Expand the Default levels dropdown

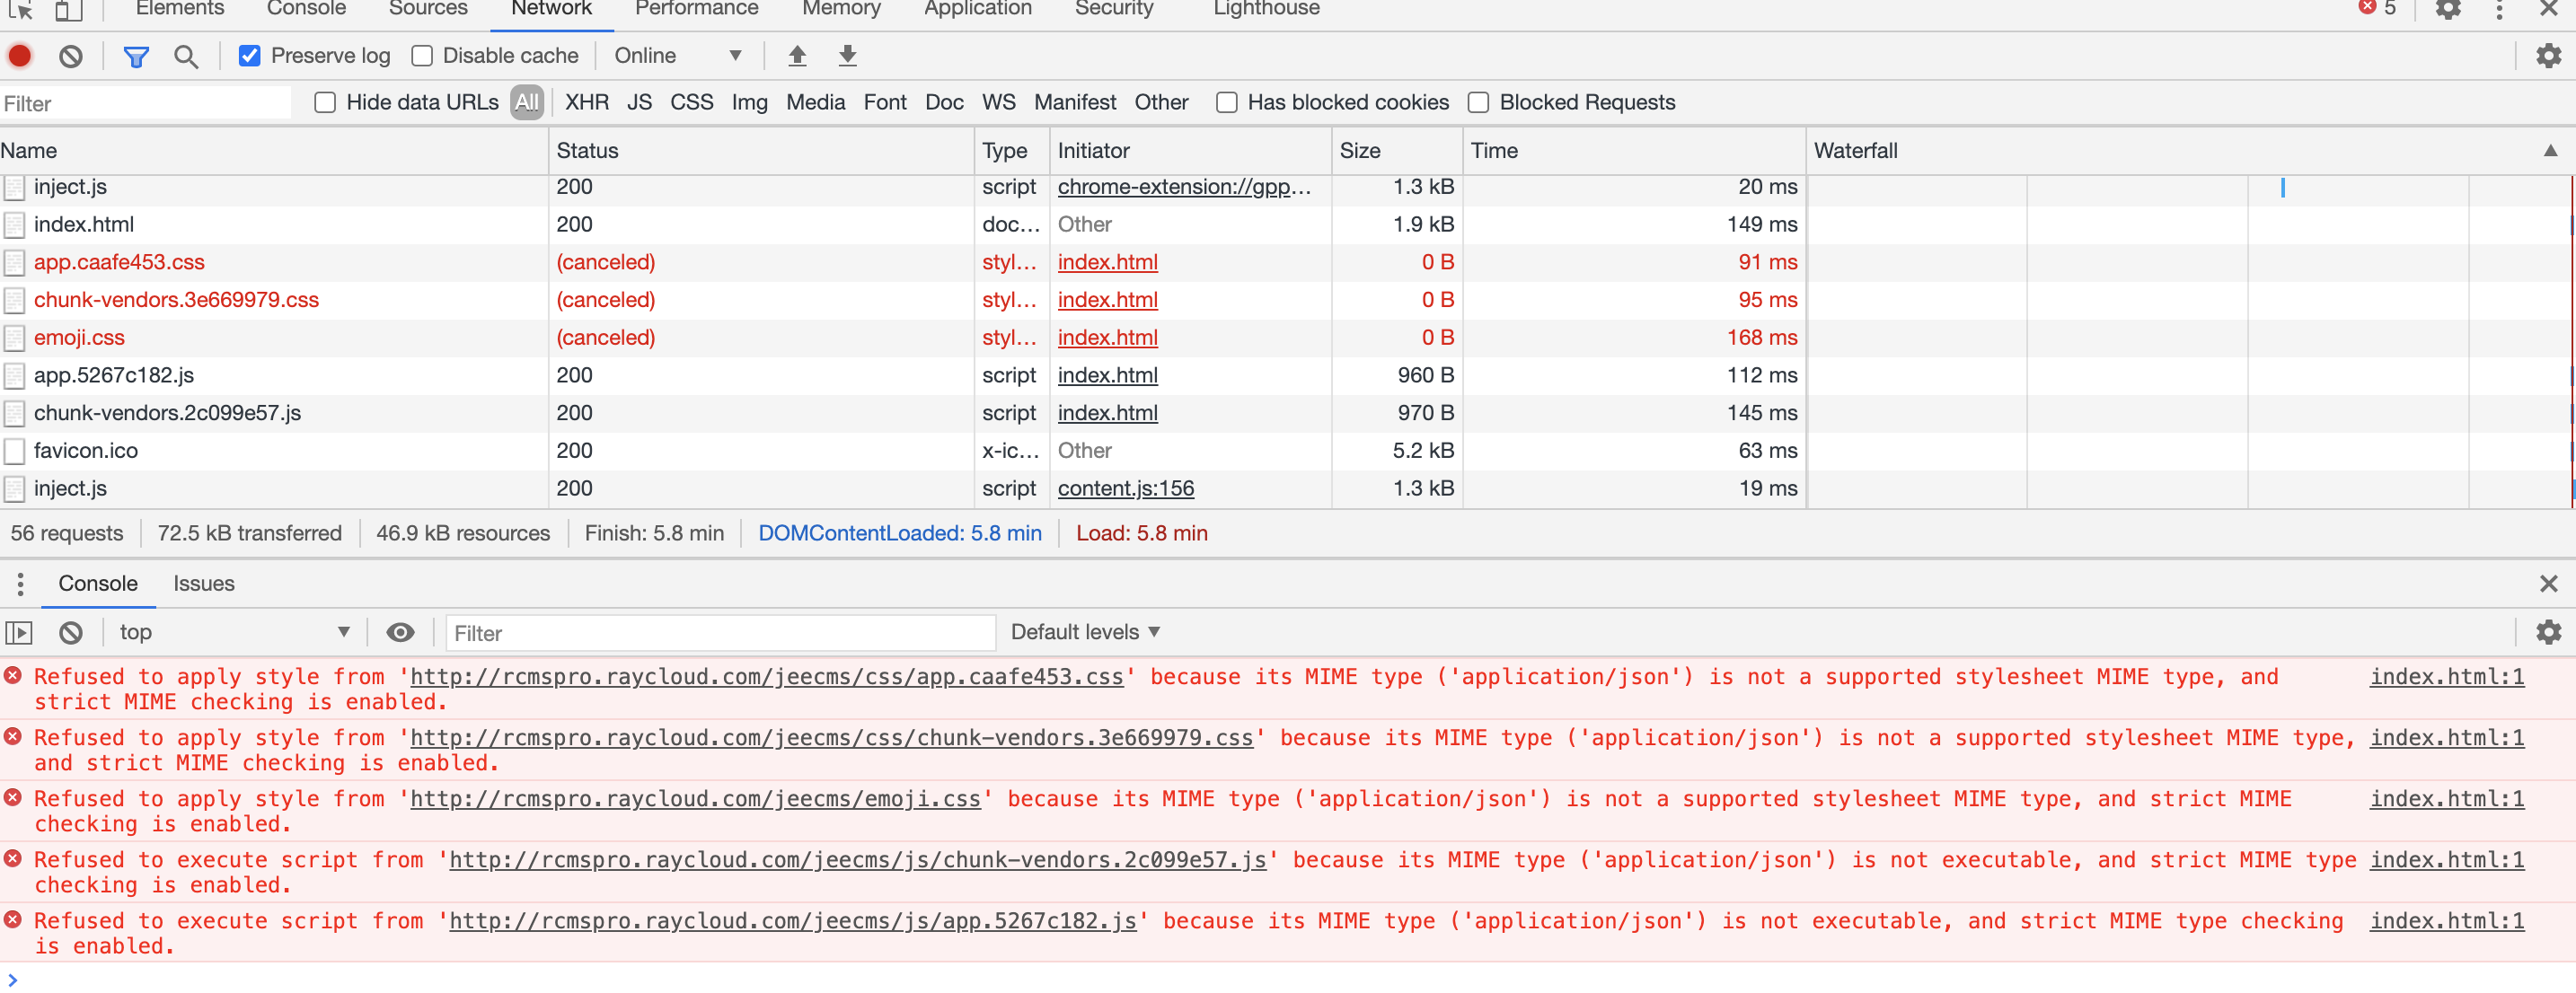pos(1085,632)
